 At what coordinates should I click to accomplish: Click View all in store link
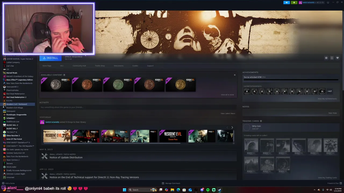(227, 95)
